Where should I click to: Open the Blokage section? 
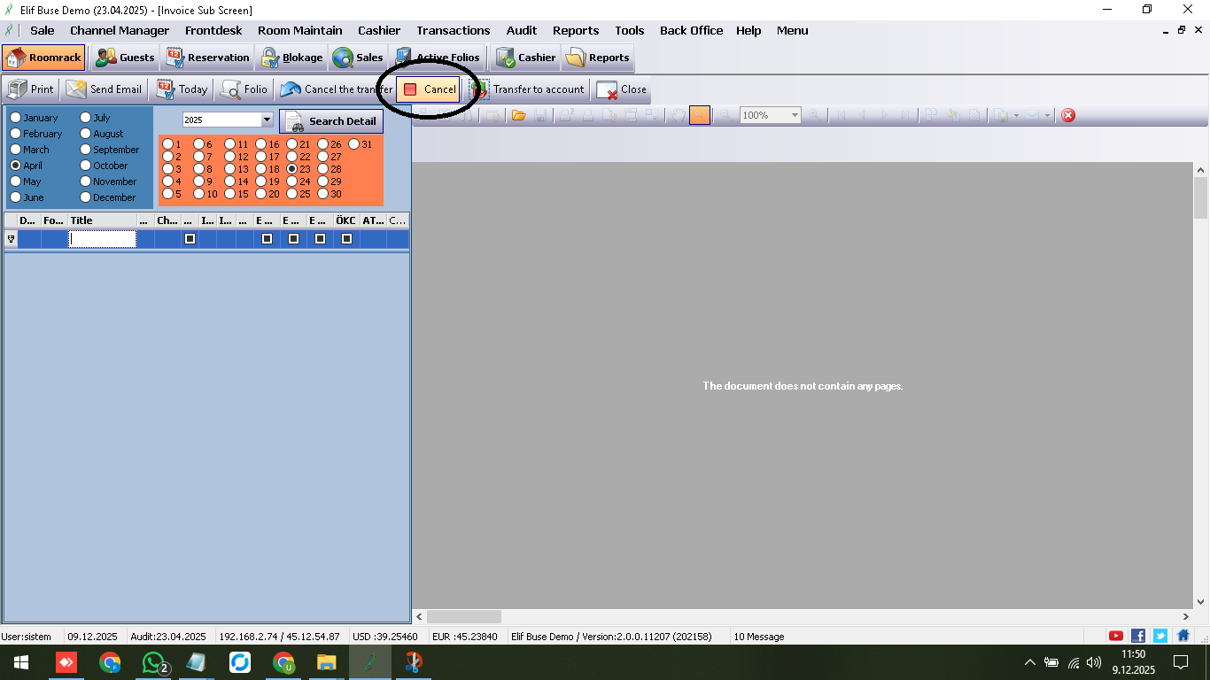291,58
